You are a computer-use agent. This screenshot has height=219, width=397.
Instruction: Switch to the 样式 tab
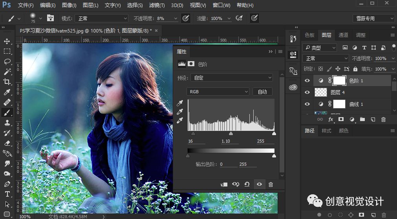pyautogui.click(x=326, y=130)
